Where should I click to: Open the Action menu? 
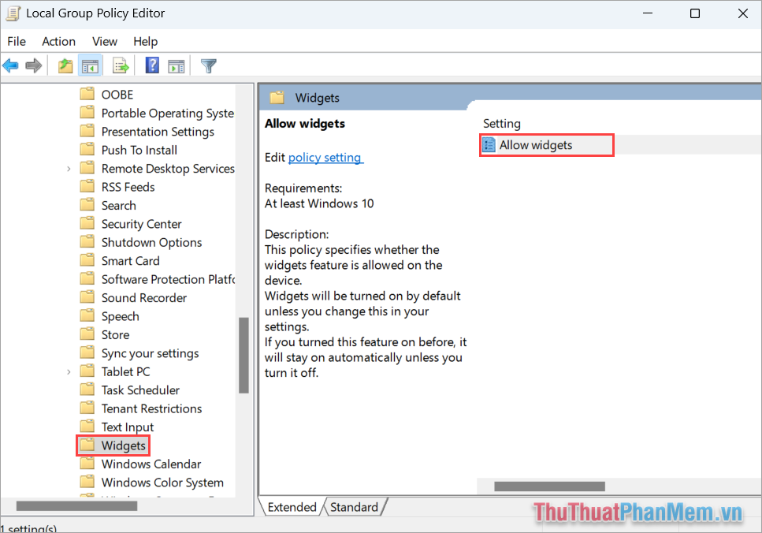tap(59, 41)
